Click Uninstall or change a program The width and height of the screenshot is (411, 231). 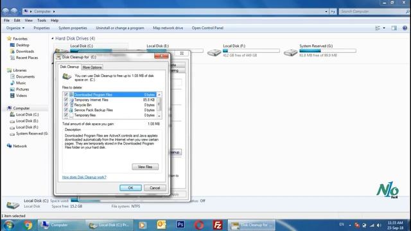tap(120, 28)
